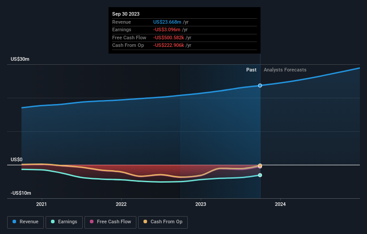Click the blue Revenue data point marker
The width and height of the screenshot is (367, 234).
click(260, 86)
